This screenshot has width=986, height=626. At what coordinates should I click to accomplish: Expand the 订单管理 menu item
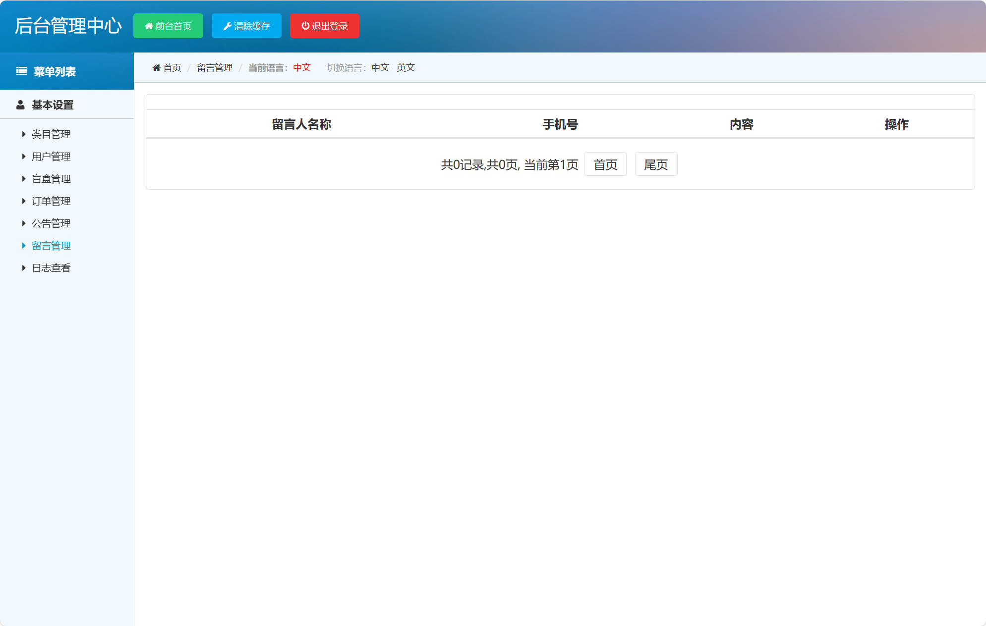click(23, 201)
